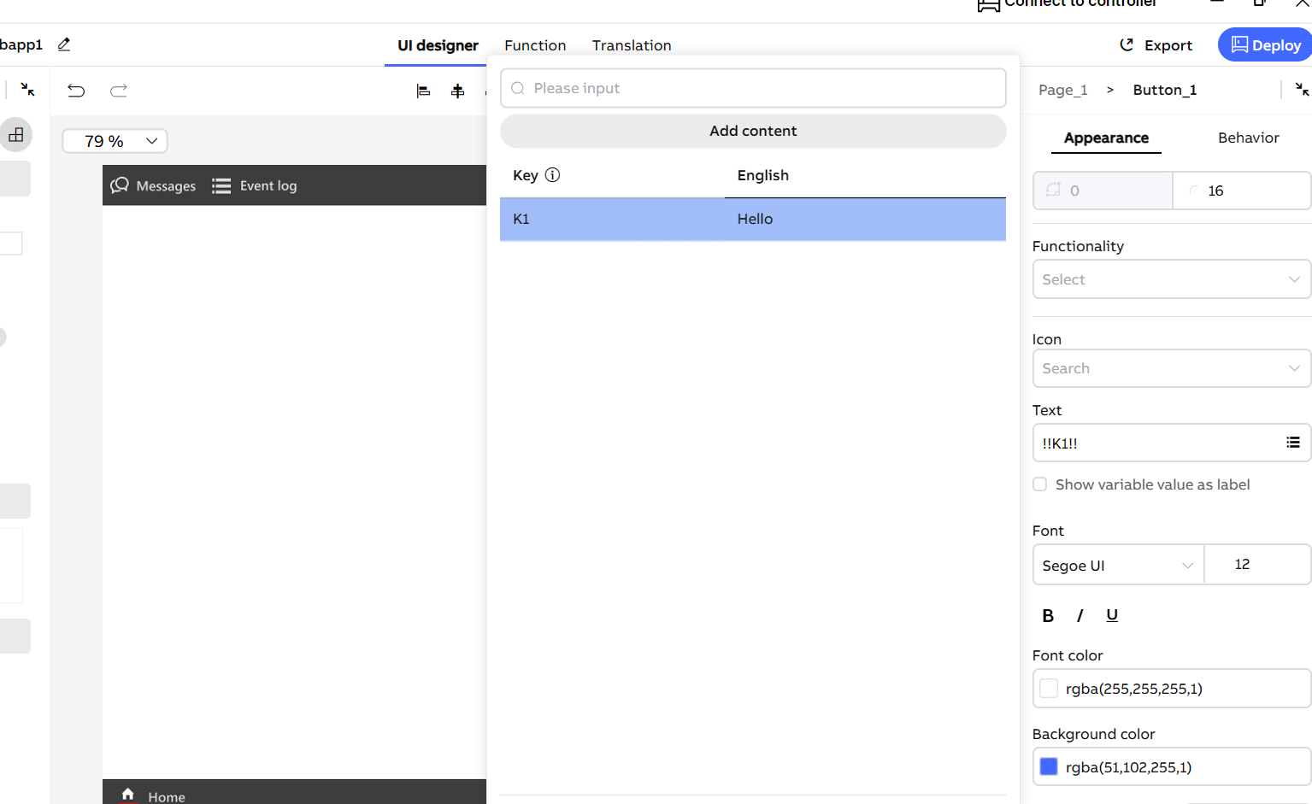1312x804 pixels.
Task: Toggle bold text formatting
Action: click(x=1048, y=615)
